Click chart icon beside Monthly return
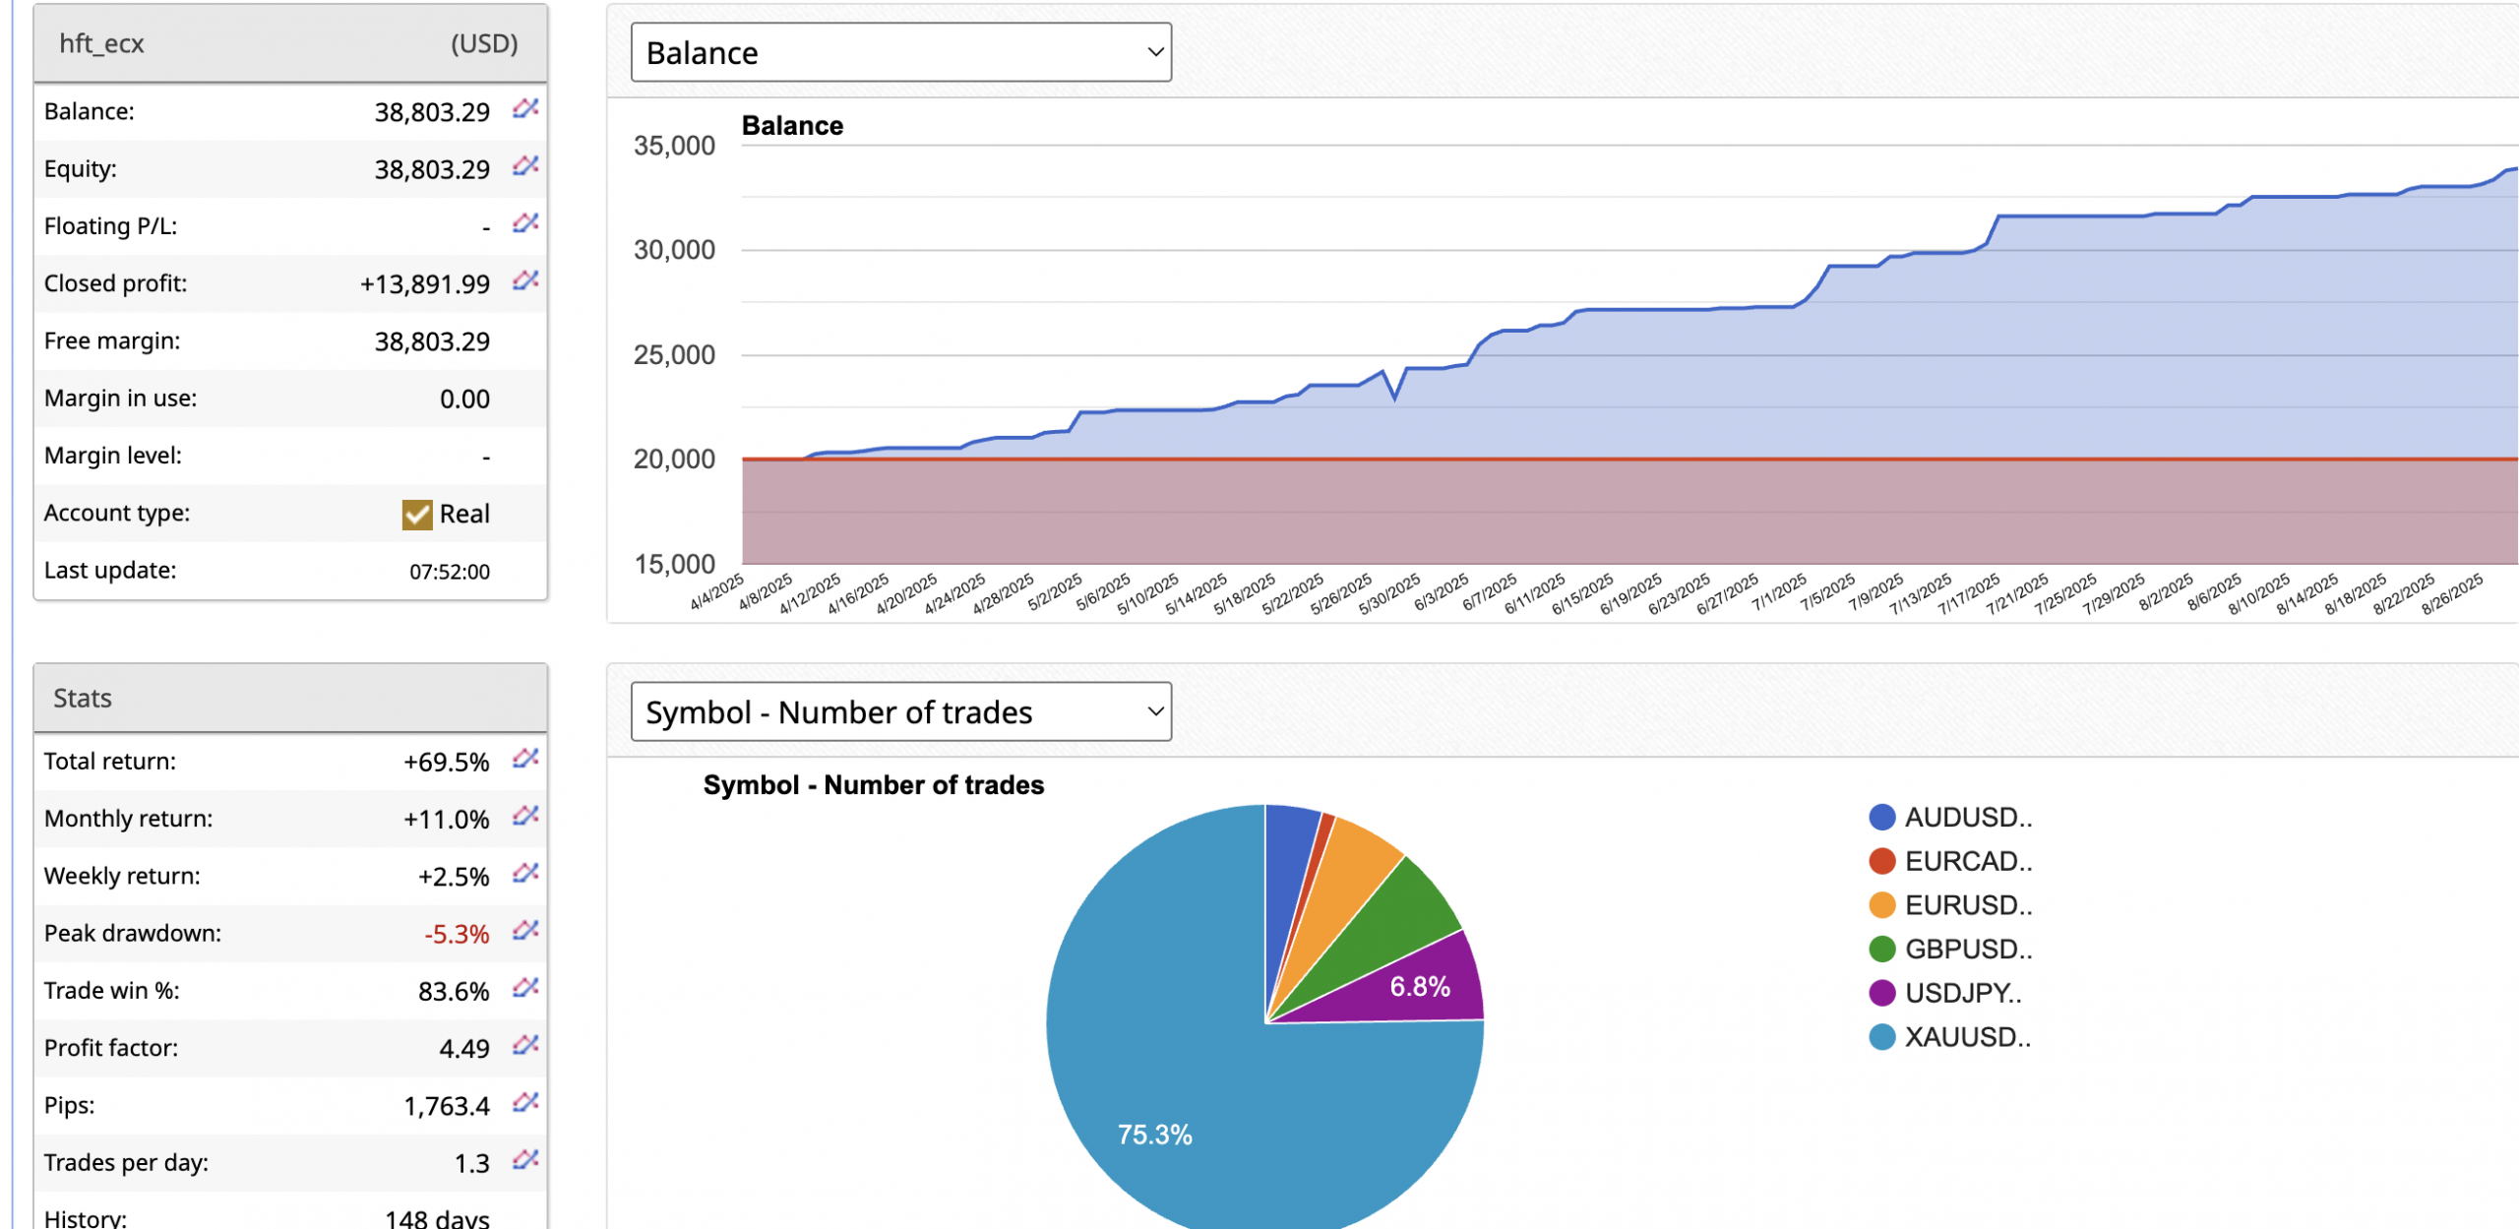Screen dimensions: 2519x1229 pyautogui.click(x=525, y=816)
